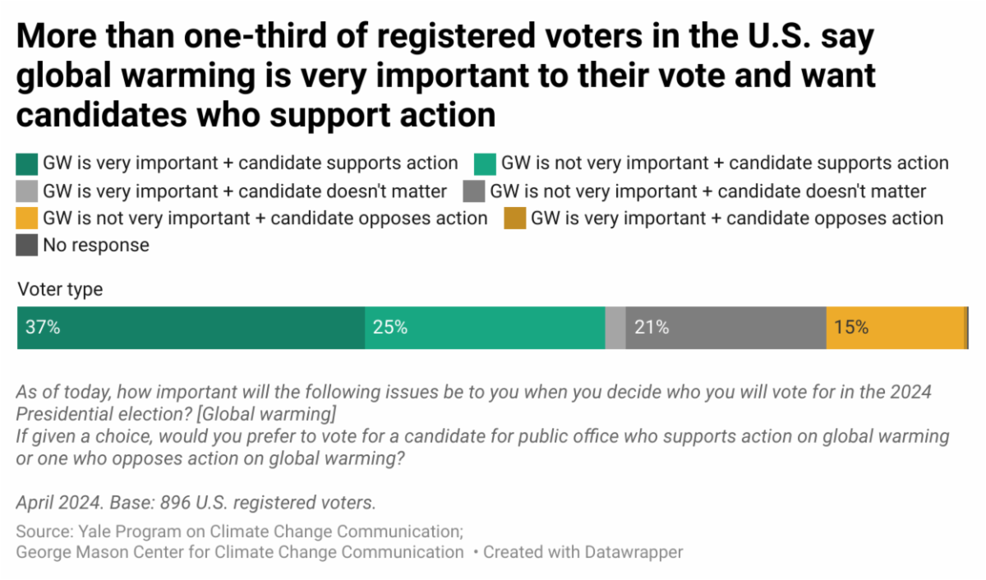Click "GW is very important + candidate supports action" label

[251, 163]
